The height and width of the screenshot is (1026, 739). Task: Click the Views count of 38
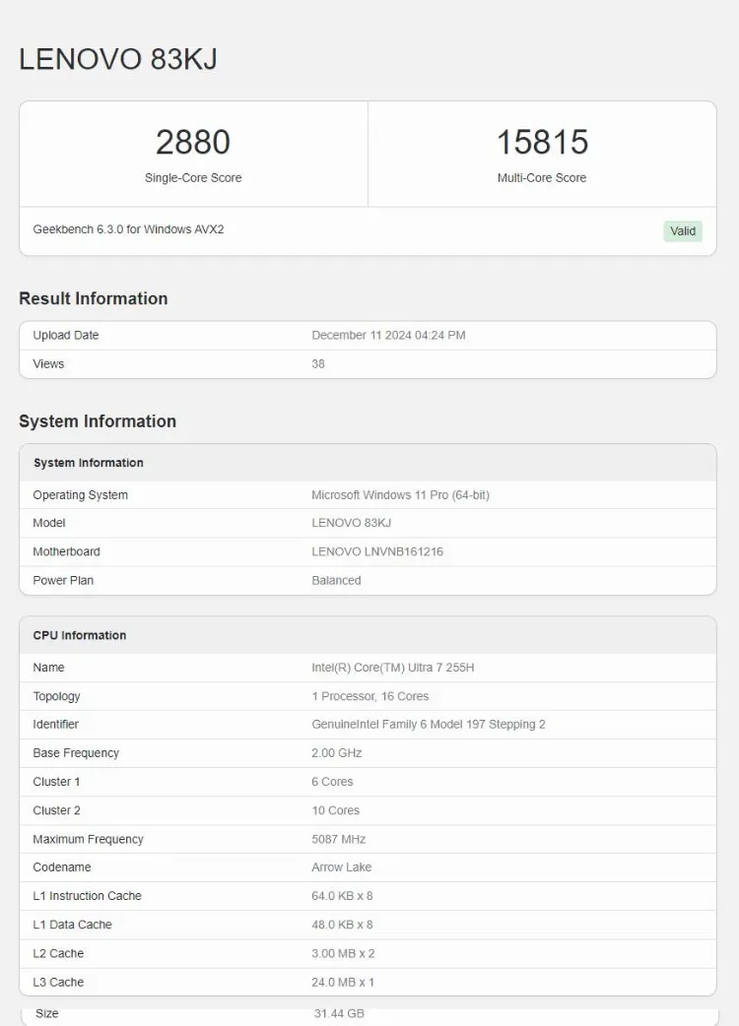318,363
